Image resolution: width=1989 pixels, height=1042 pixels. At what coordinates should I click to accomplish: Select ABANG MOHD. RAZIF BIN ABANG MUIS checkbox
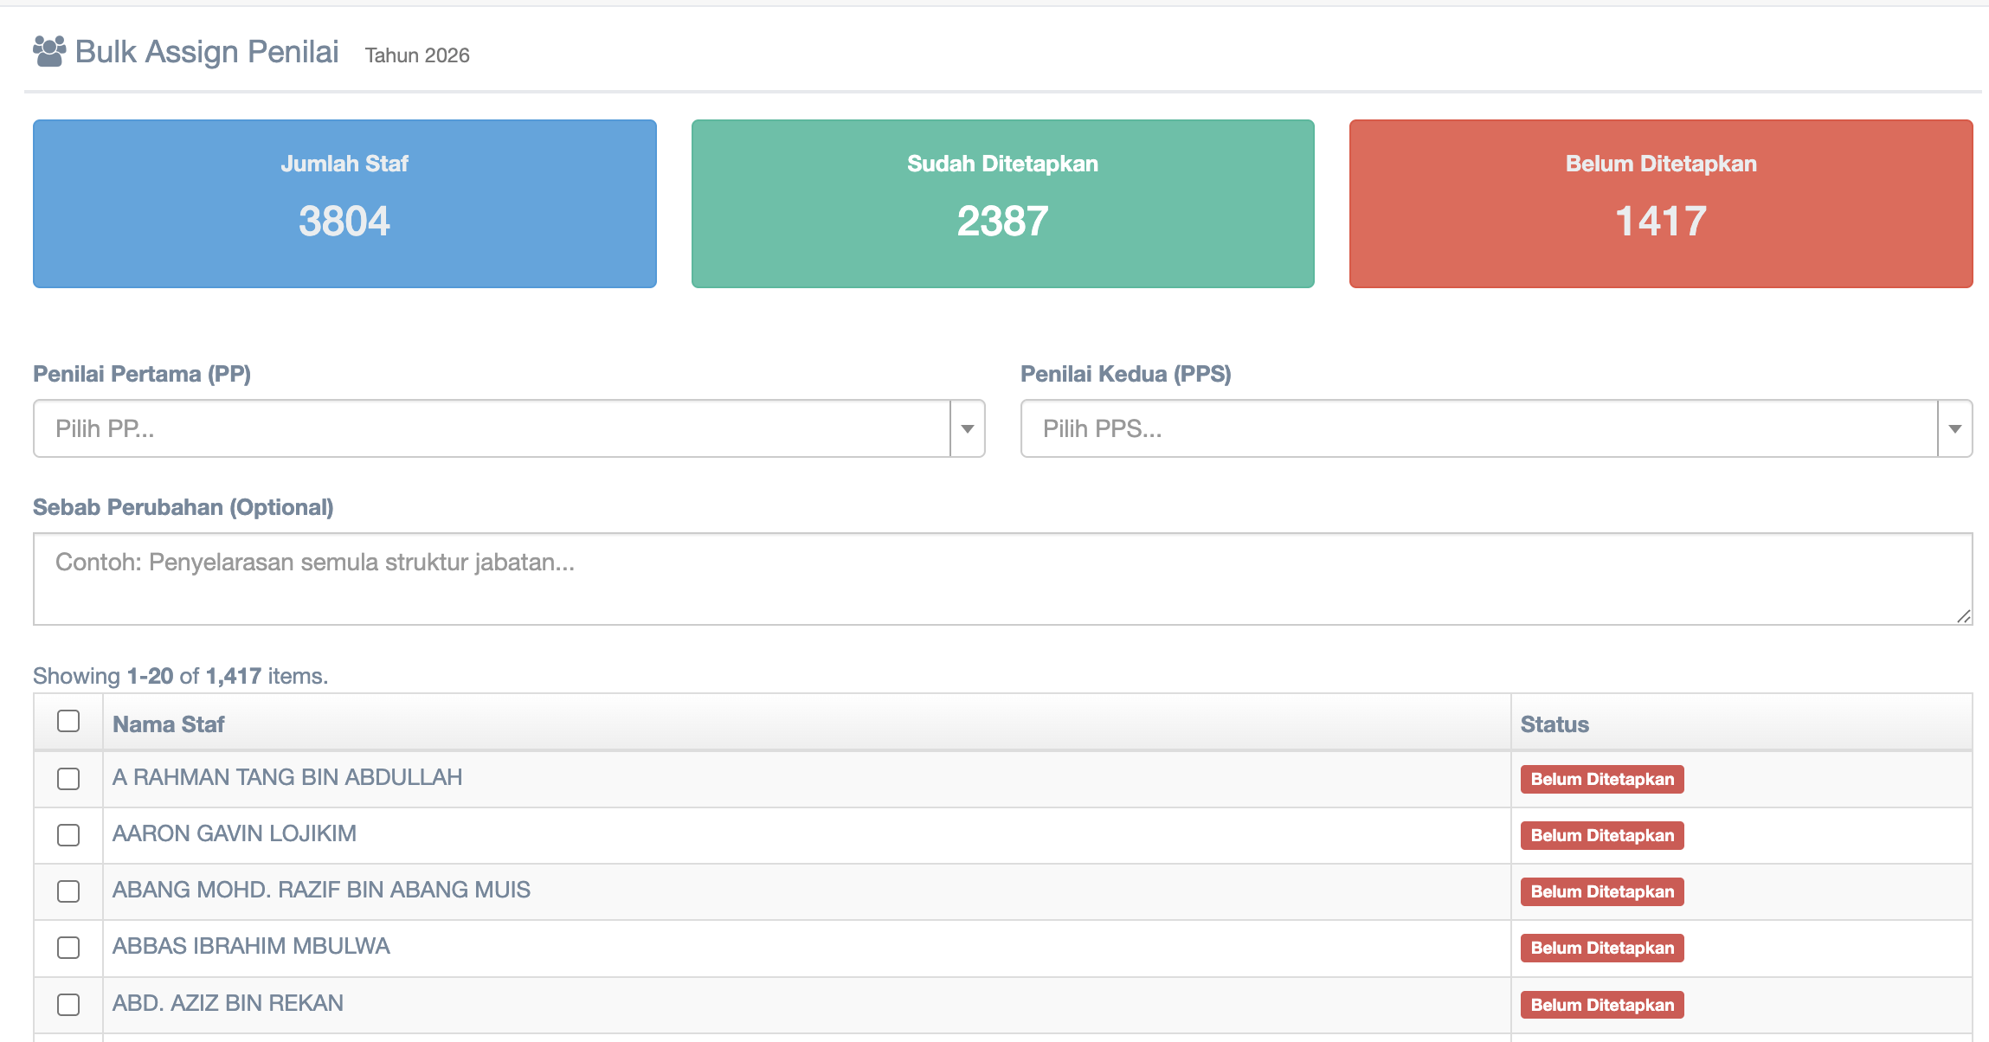point(68,891)
